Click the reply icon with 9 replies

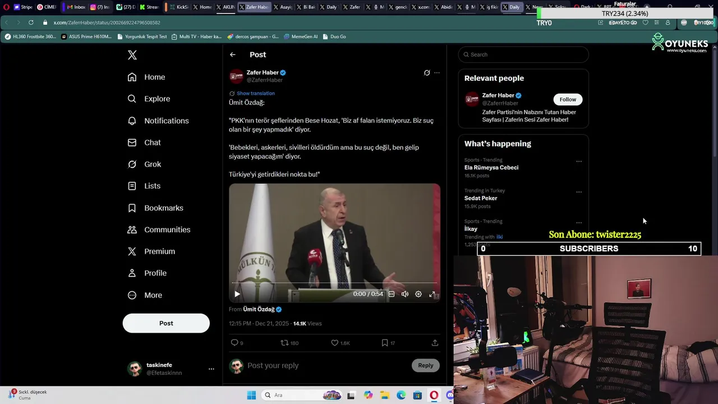(237, 343)
